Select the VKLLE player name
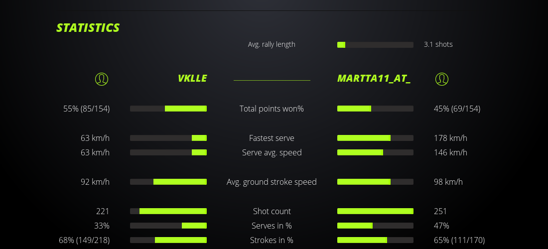Screen dimensions: 548x249 click(192, 79)
